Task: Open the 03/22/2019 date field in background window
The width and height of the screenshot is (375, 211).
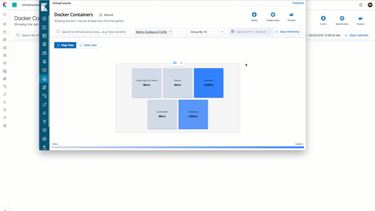Action: click(x=324, y=35)
